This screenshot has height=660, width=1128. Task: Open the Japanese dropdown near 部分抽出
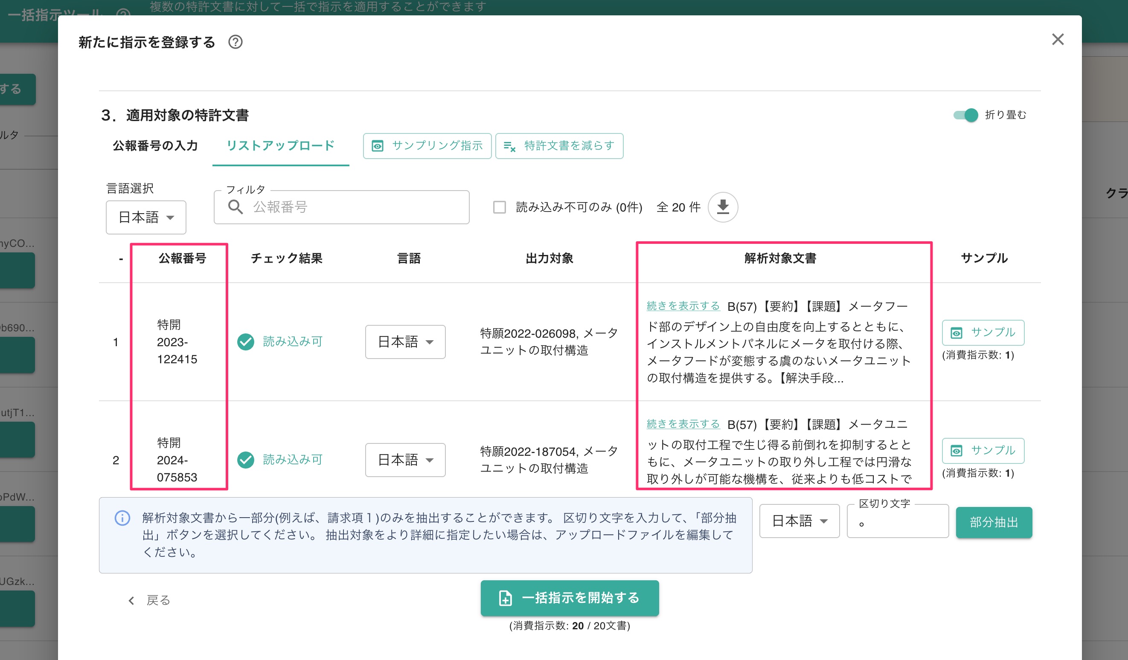pos(799,521)
